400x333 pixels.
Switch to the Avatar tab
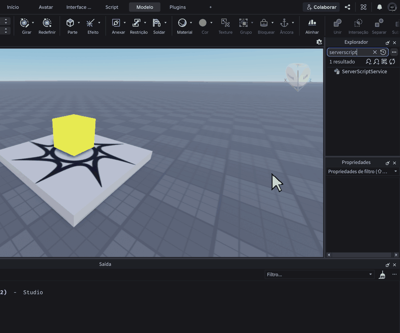[46, 7]
